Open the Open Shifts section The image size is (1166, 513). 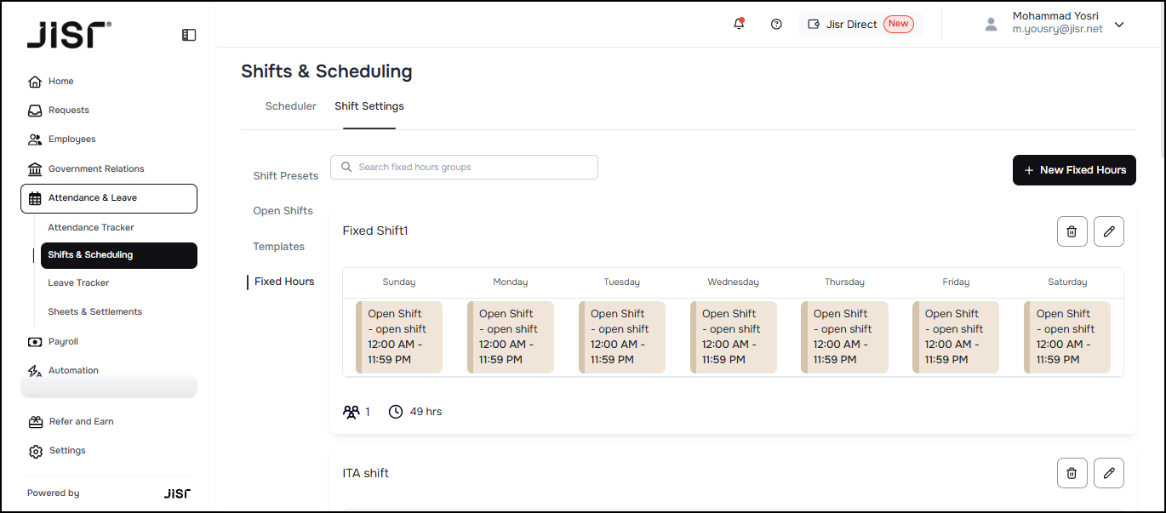pyautogui.click(x=283, y=211)
